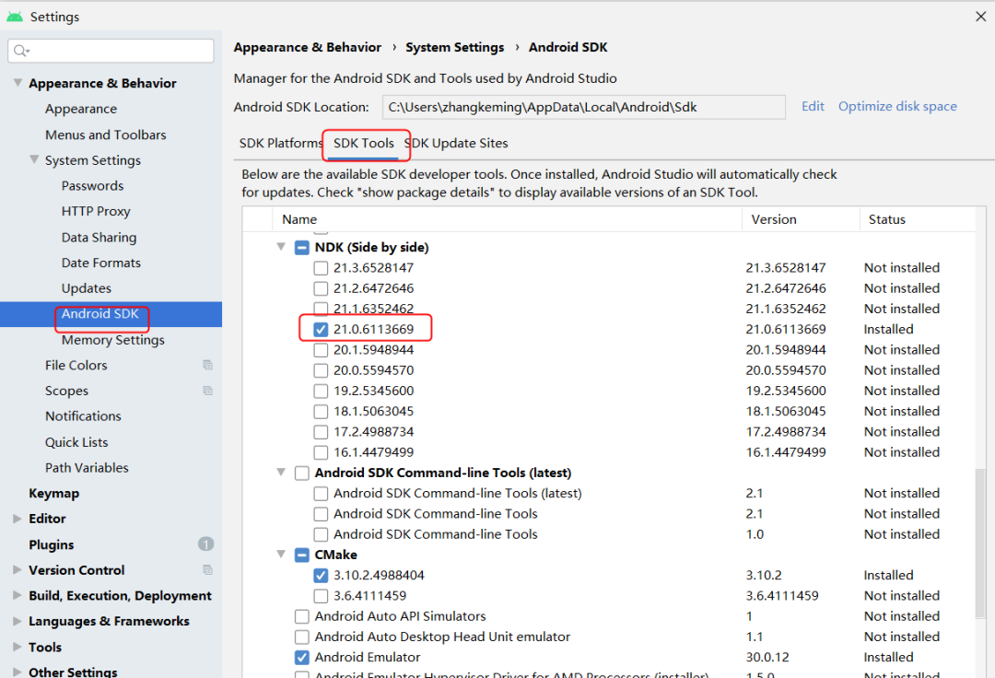Check Android Auto API Simulators
Screen dimensions: 995x678
(302, 616)
